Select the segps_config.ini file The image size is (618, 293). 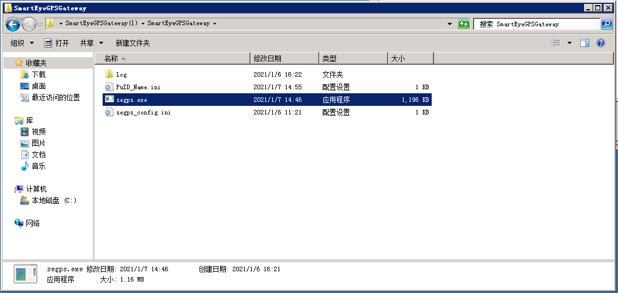pyautogui.click(x=143, y=112)
